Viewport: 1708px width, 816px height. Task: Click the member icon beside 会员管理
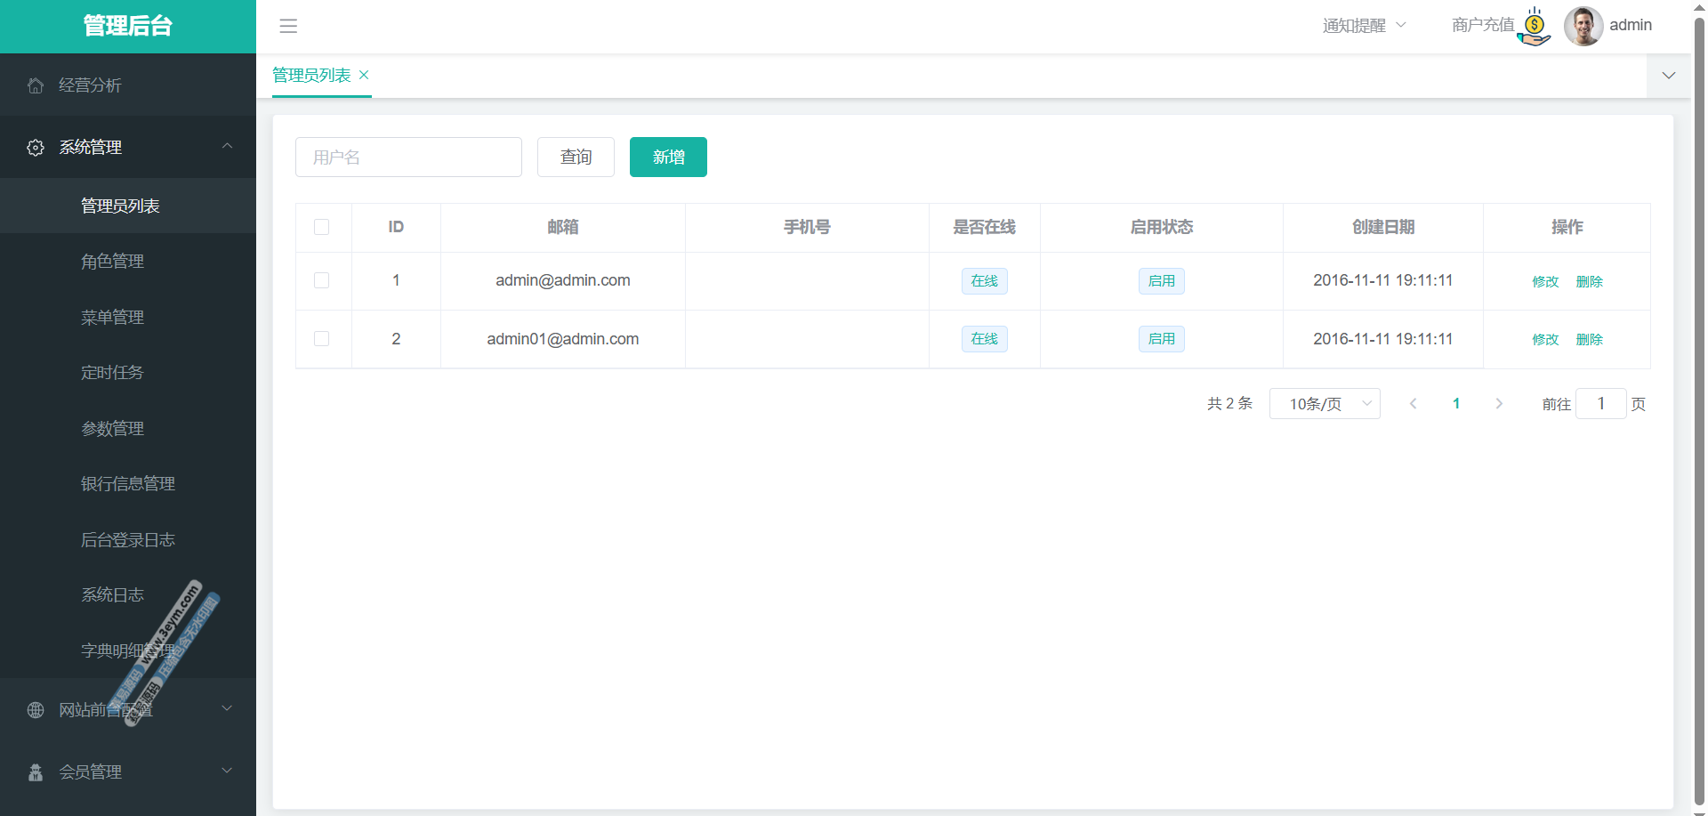point(36,772)
